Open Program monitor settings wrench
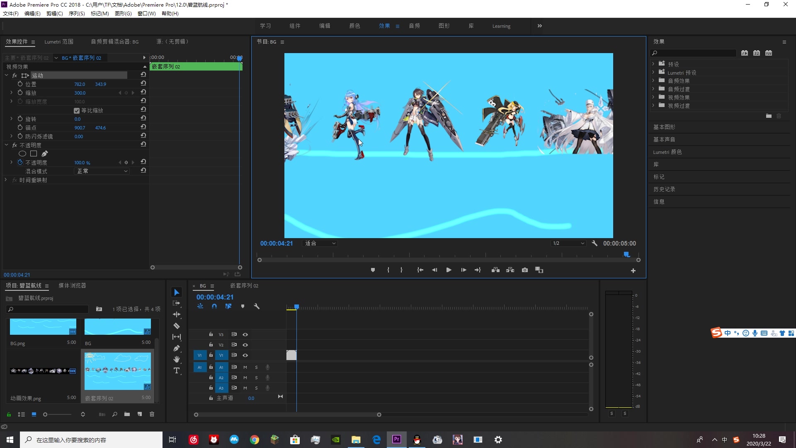 coord(595,243)
